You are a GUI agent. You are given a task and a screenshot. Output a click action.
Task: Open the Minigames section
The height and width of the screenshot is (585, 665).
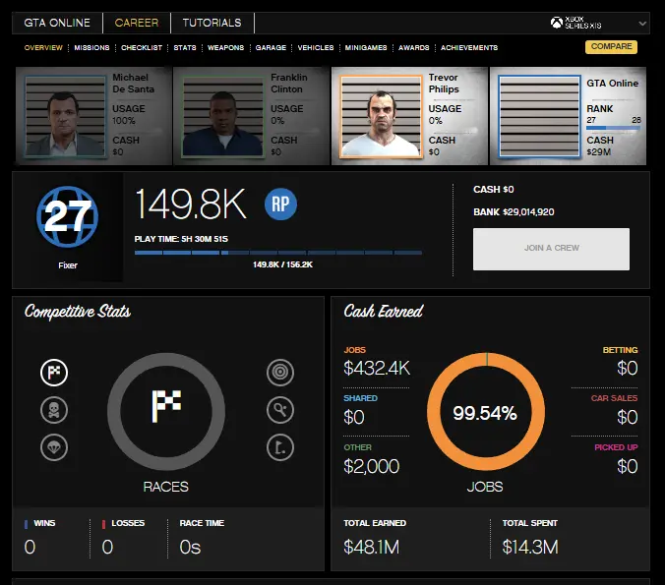point(366,47)
